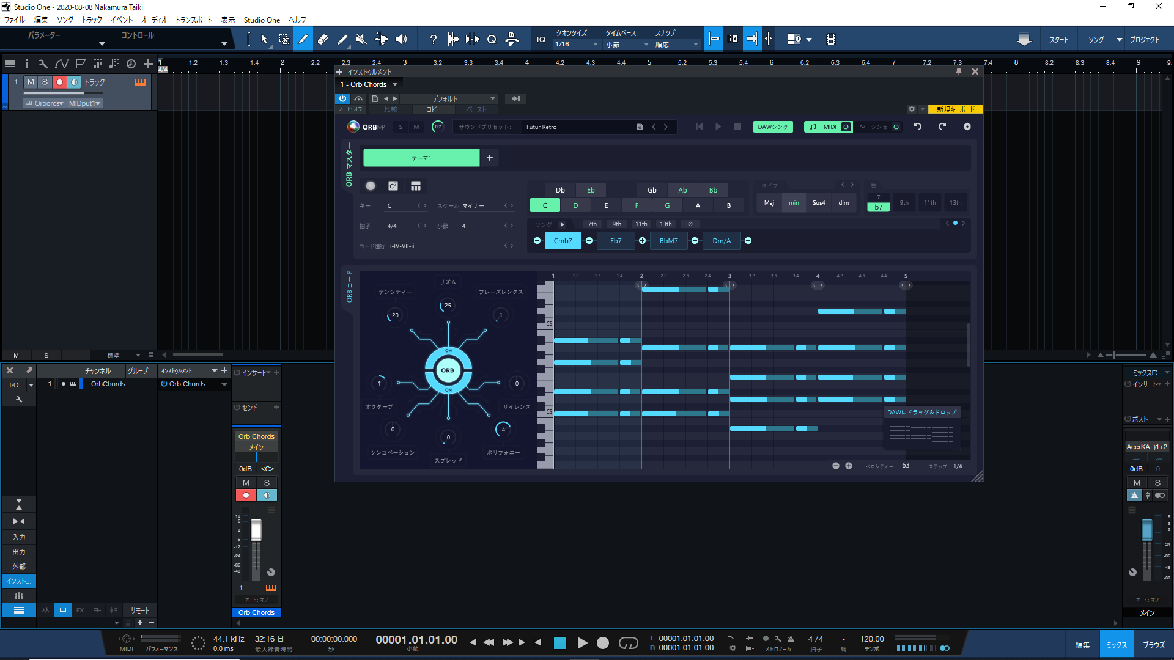Image resolution: width=1174 pixels, height=660 pixels.
Task: Click the question mark help icon
Action: coord(434,39)
